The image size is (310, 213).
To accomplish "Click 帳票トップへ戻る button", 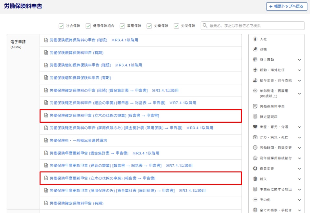I will point(286,6).
